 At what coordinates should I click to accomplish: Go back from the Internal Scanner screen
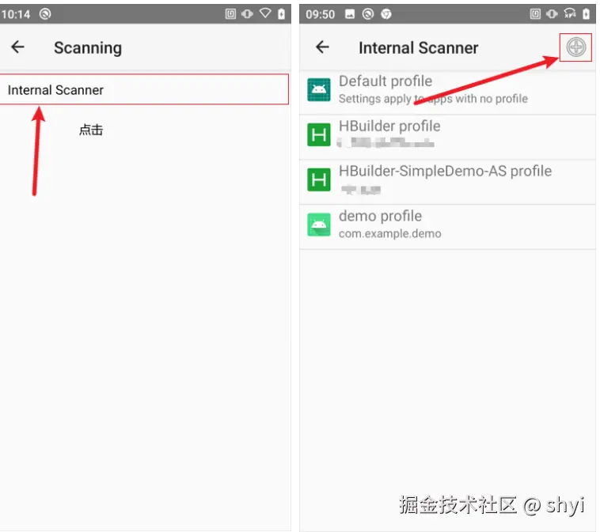322,47
